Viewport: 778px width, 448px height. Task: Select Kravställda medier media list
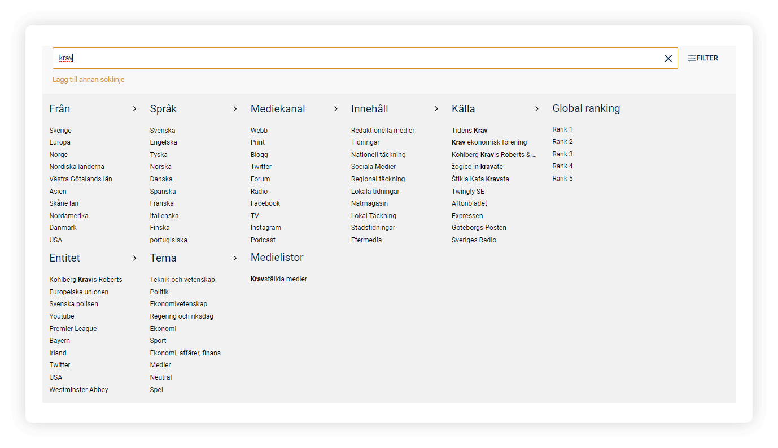(279, 279)
